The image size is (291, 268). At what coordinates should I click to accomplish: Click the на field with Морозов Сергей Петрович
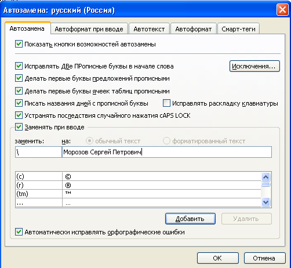[167, 152]
